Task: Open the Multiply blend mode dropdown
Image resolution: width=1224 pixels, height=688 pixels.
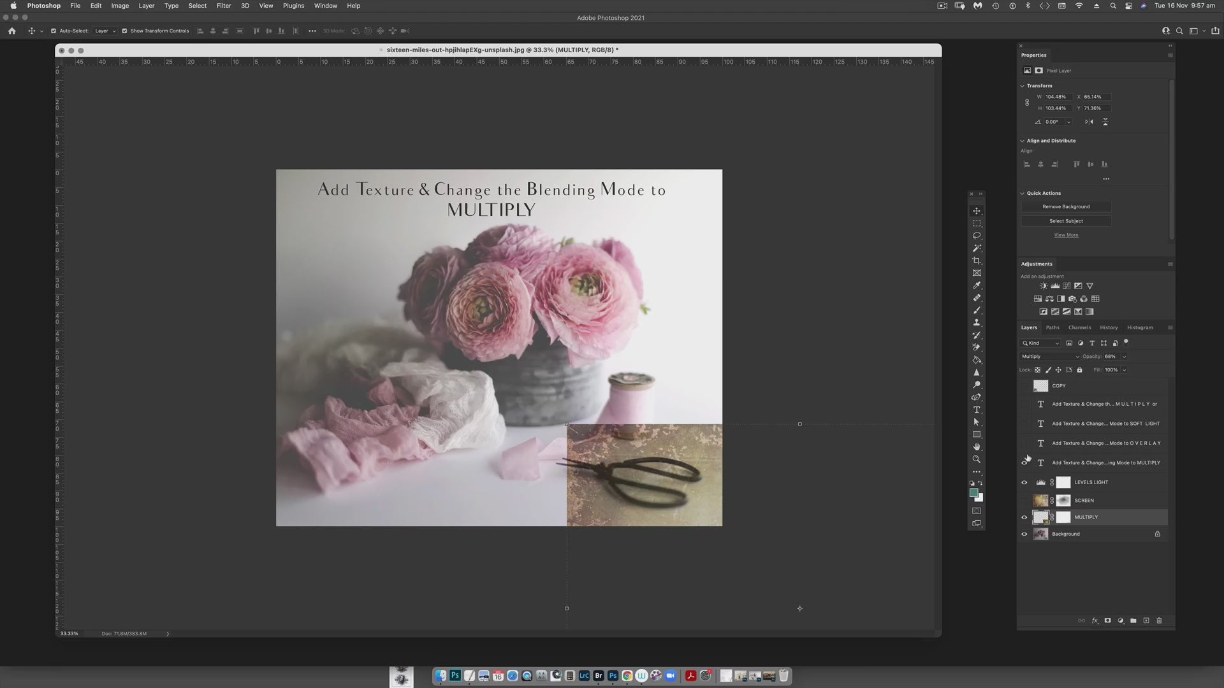Action: [x=1049, y=357]
